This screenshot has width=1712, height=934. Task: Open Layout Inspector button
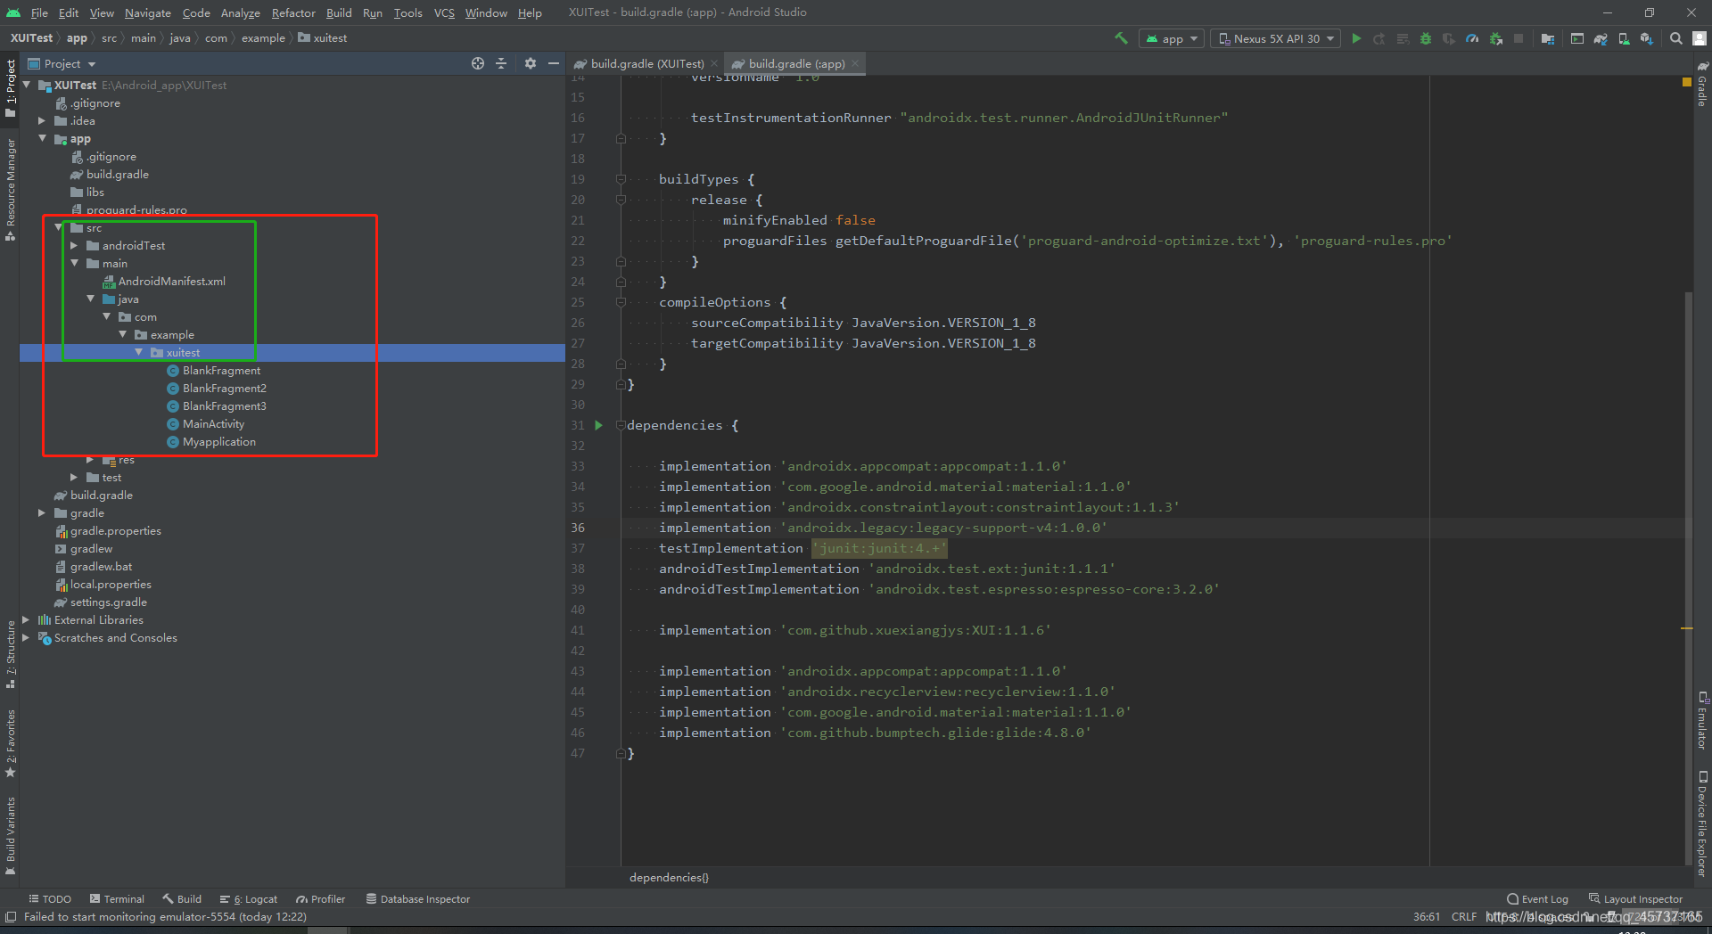pyautogui.click(x=1635, y=899)
